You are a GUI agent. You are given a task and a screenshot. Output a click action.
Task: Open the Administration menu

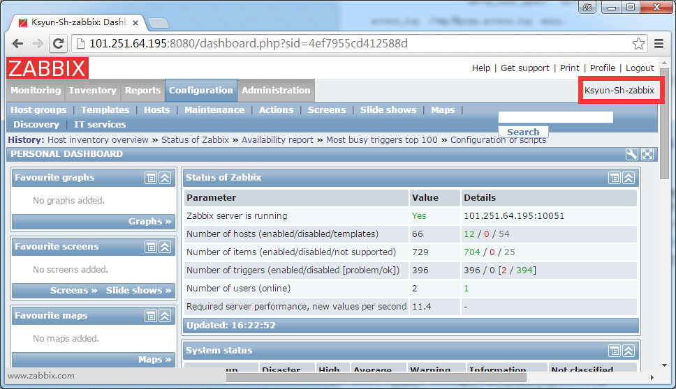pyautogui.click(x=276, y=91)
